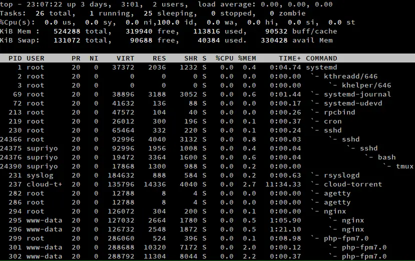Screen dimensions: 415x261
Task: Click PID 294 nginx parent process
Action: (207, 211)
